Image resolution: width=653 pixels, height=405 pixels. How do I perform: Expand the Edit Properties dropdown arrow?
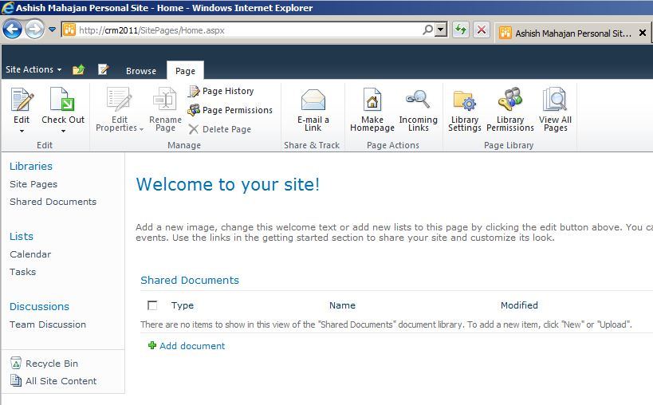141,129
